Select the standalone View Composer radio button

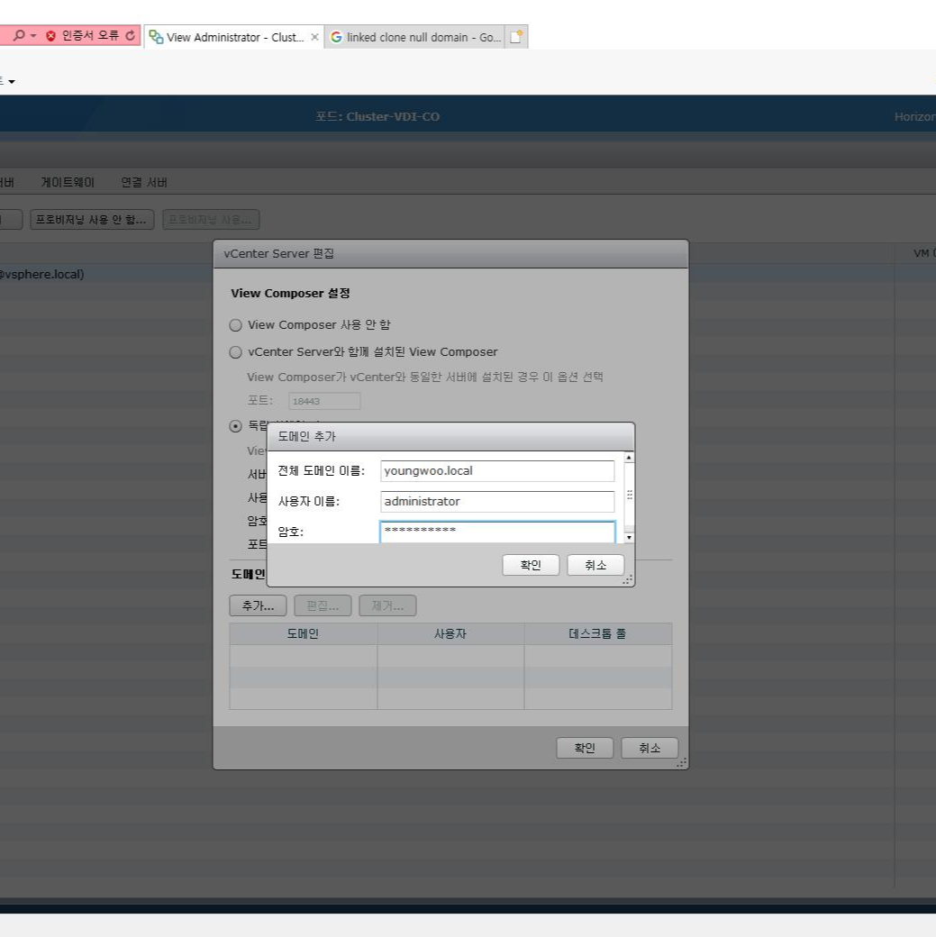235,426
